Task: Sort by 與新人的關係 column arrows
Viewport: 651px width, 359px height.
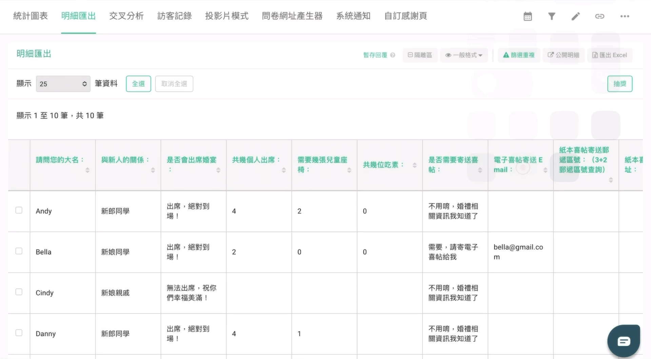Action: (x=153, y=170)
